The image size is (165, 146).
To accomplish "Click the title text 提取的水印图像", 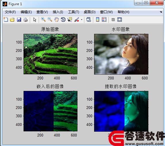I will (121, 86).
